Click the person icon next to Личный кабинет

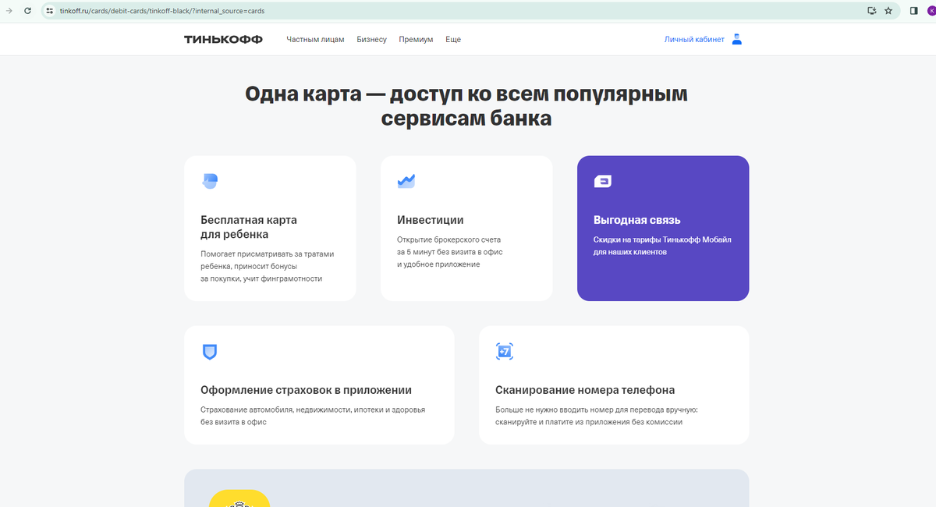(736, 38)
